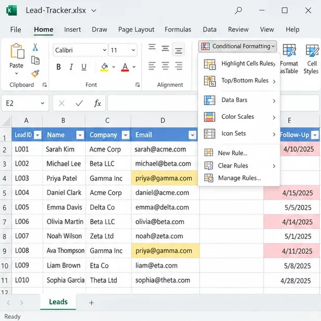Click the Cut scissors icon
This screenshot has height=321, width=321.
35,47
